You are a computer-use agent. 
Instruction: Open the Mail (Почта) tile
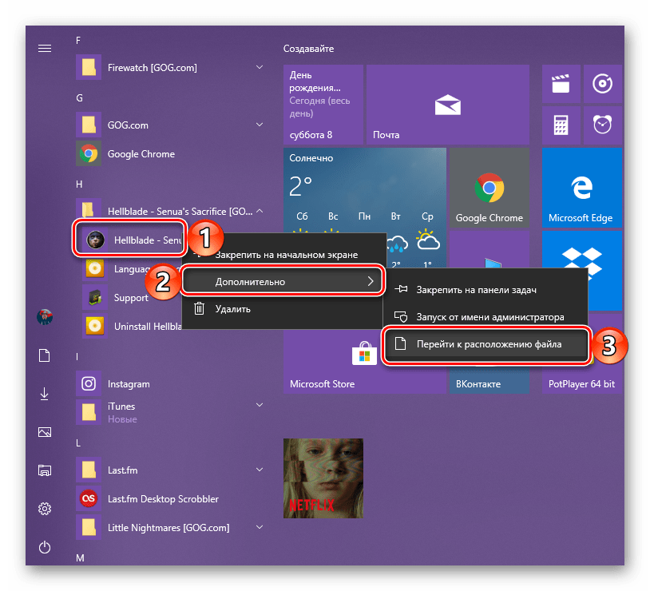click(447, 104)
